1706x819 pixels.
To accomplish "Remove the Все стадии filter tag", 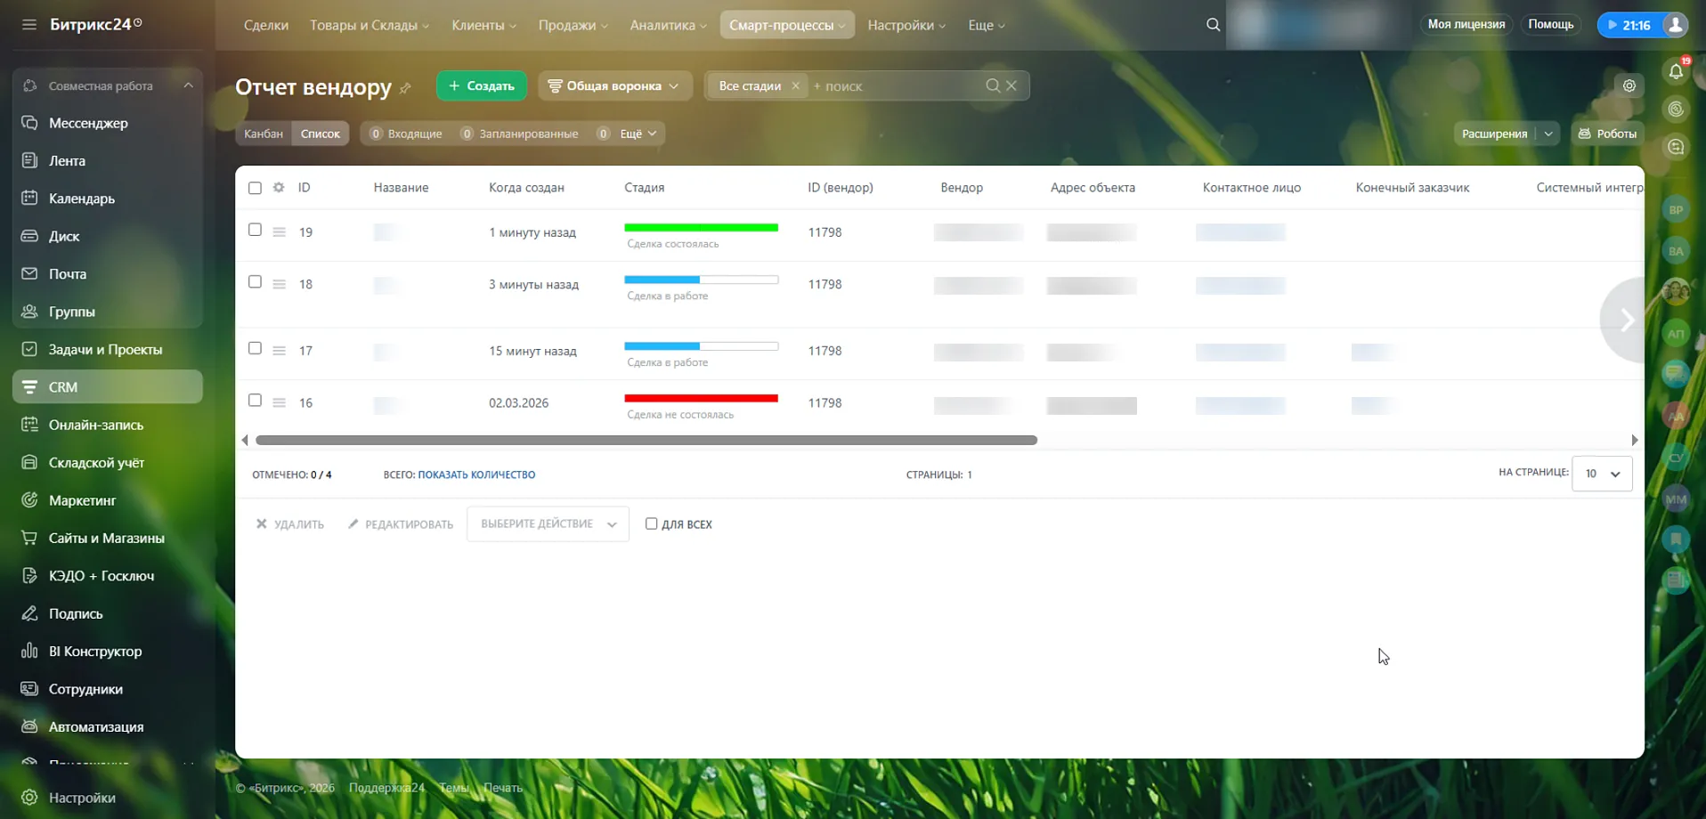I will (795, 86).
